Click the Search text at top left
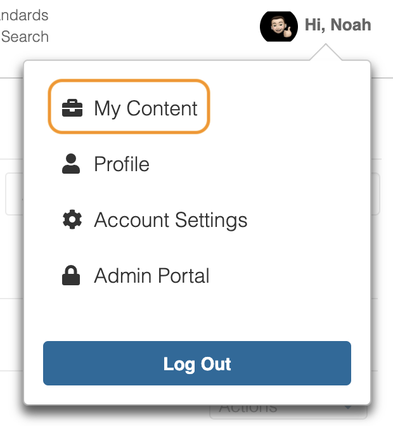The image size is (393, 426). tap(25, 36)
